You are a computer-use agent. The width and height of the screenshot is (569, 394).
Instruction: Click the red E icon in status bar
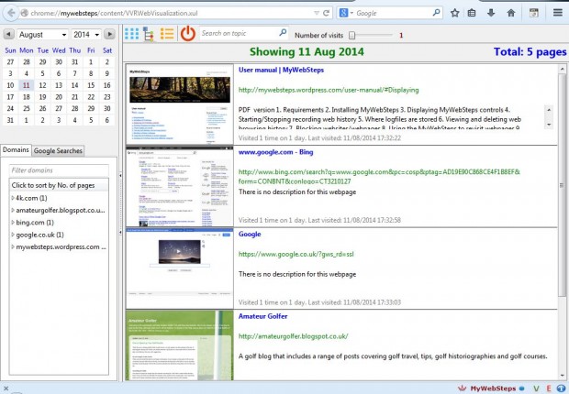tap(549, 389)
